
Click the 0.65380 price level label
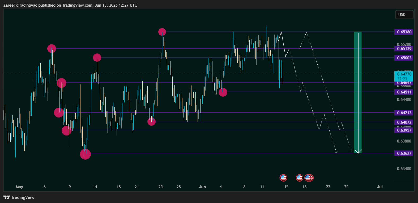[x=404, y=32]
